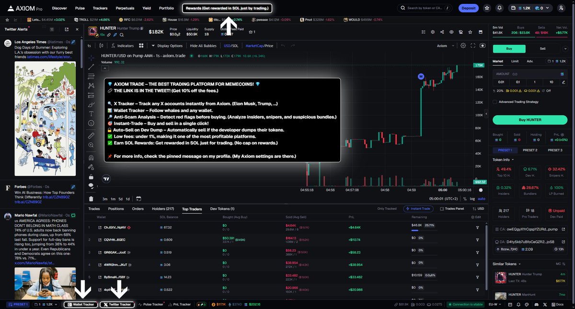The height and width of the screenshot is (309, 575).
Task: Search HUNTER token via magnifier icon
Action: (121, 35)
